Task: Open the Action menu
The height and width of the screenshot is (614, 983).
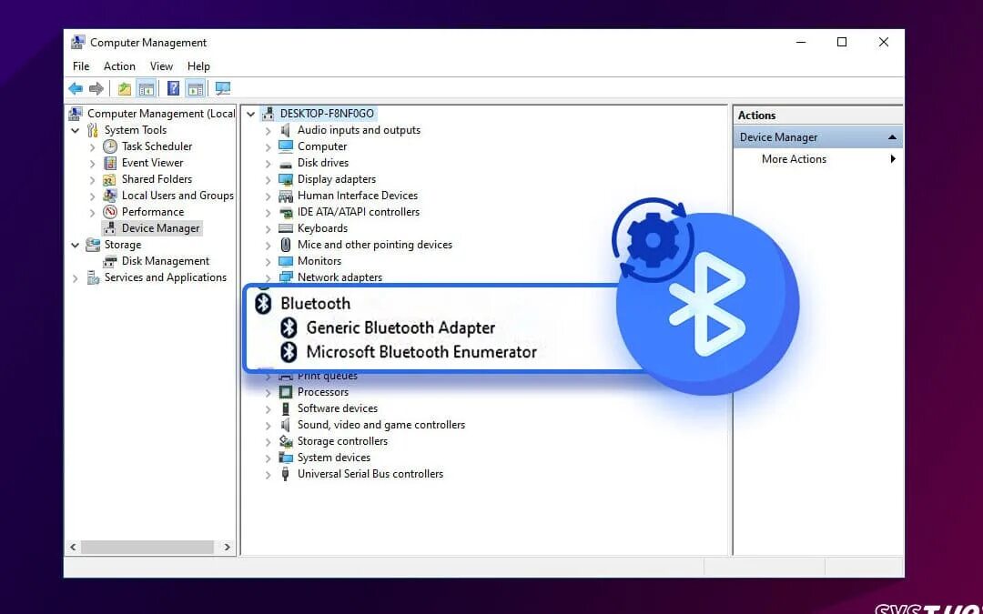Action: coord(119,66)
